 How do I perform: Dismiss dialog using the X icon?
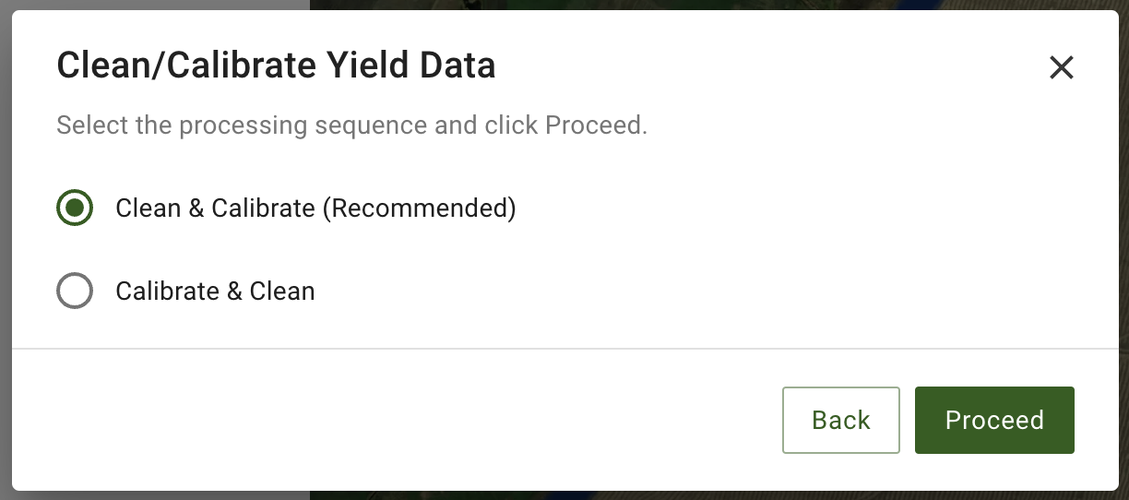[1062, 67]
